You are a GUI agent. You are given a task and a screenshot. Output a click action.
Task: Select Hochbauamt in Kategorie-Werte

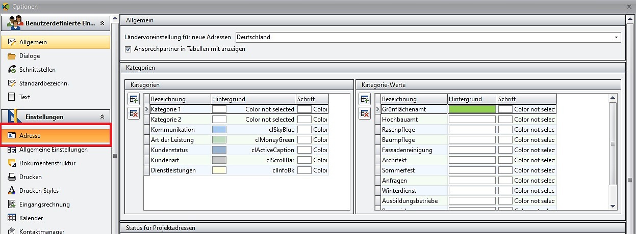click(400, 120)
